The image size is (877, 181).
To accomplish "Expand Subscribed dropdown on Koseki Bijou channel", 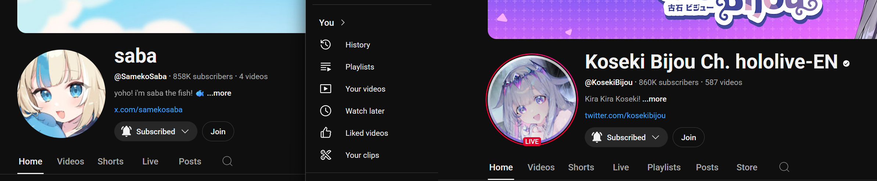I will (655, 137).
